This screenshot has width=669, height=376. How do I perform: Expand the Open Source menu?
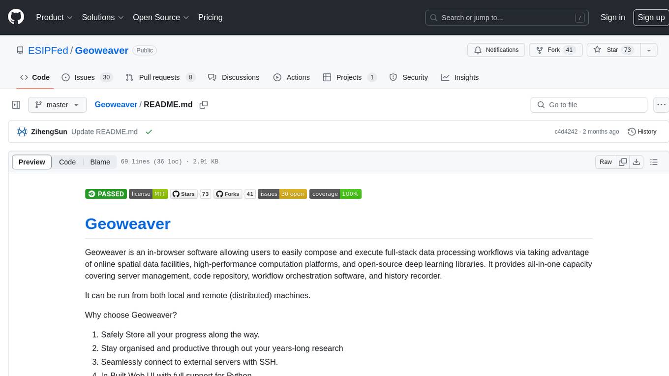click(x=161, y=17)
